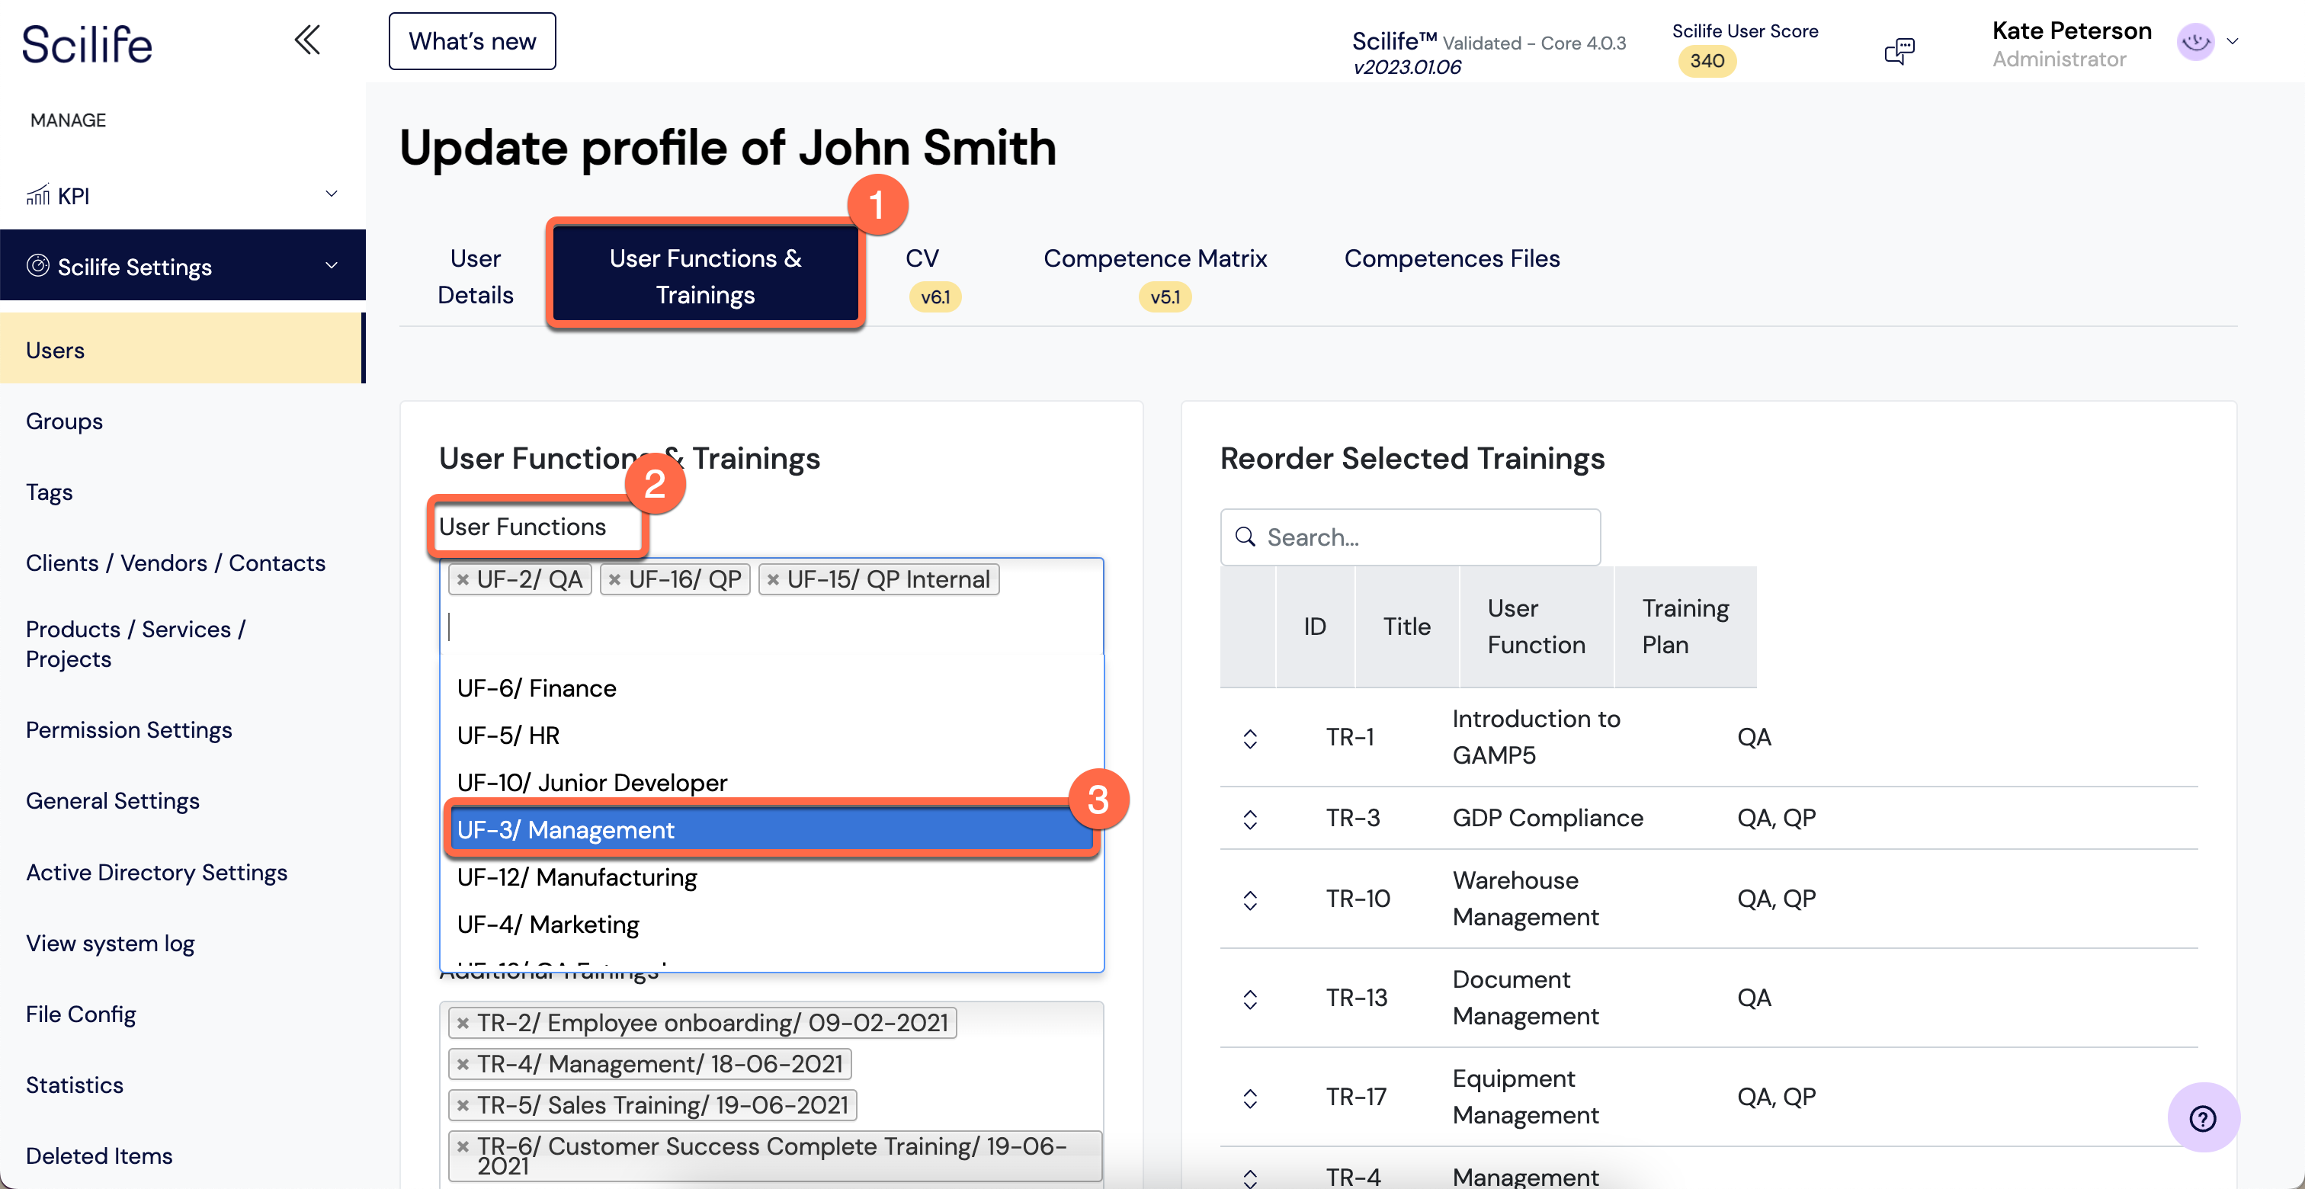
Task: Choose UF-10/ Junior Developer option
Action: [771, 783]
